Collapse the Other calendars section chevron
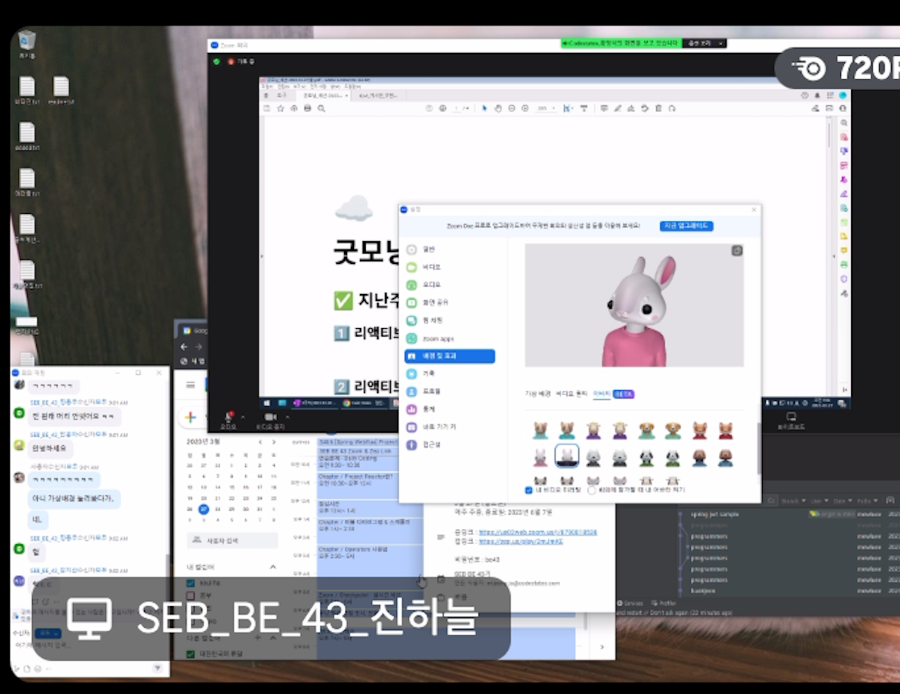This screenshot has width=900, height=694. (273, 638)
